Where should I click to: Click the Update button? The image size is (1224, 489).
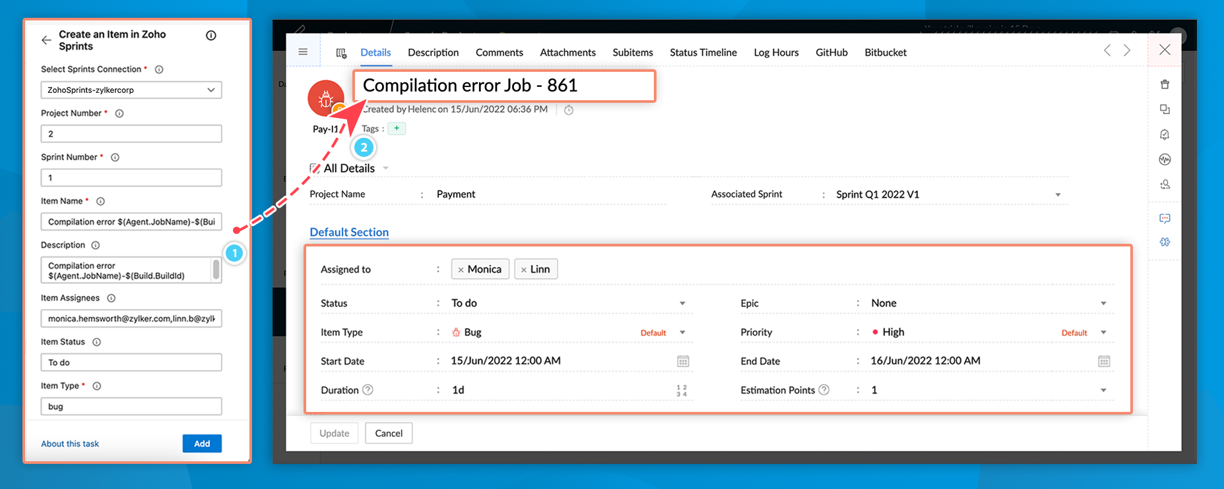(335, 433)
